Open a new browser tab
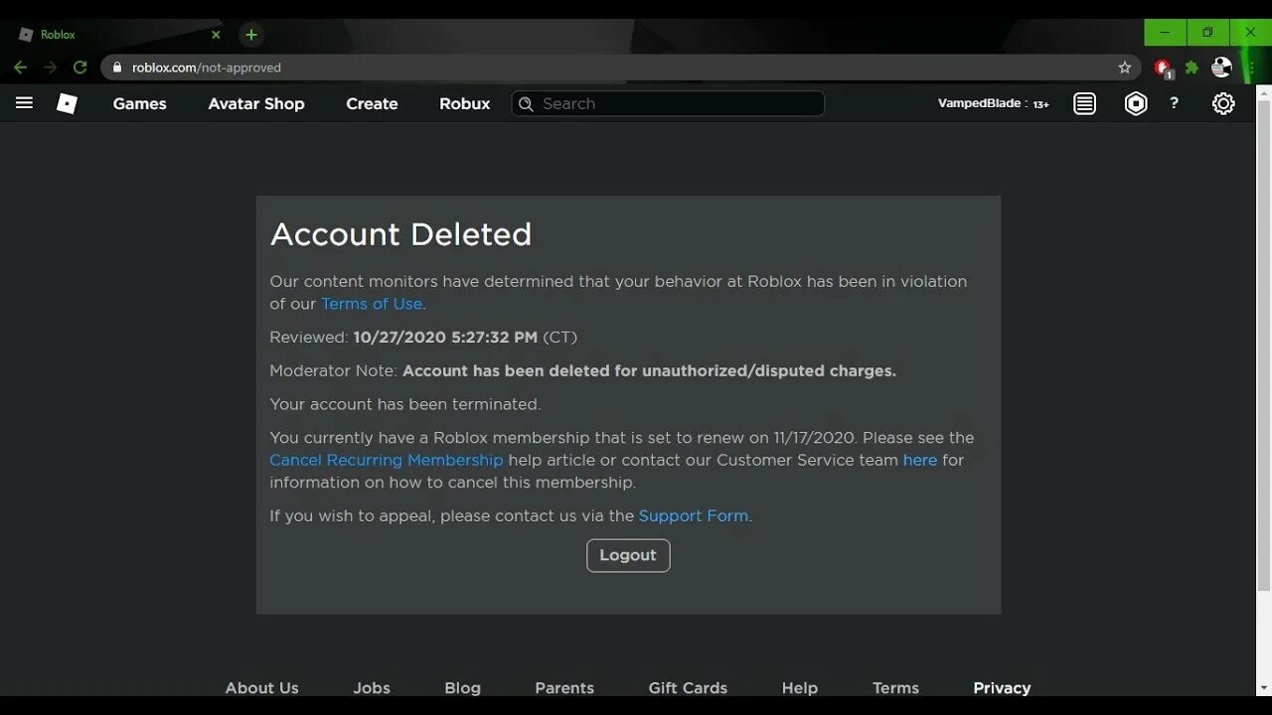 [x=251, y=35]
